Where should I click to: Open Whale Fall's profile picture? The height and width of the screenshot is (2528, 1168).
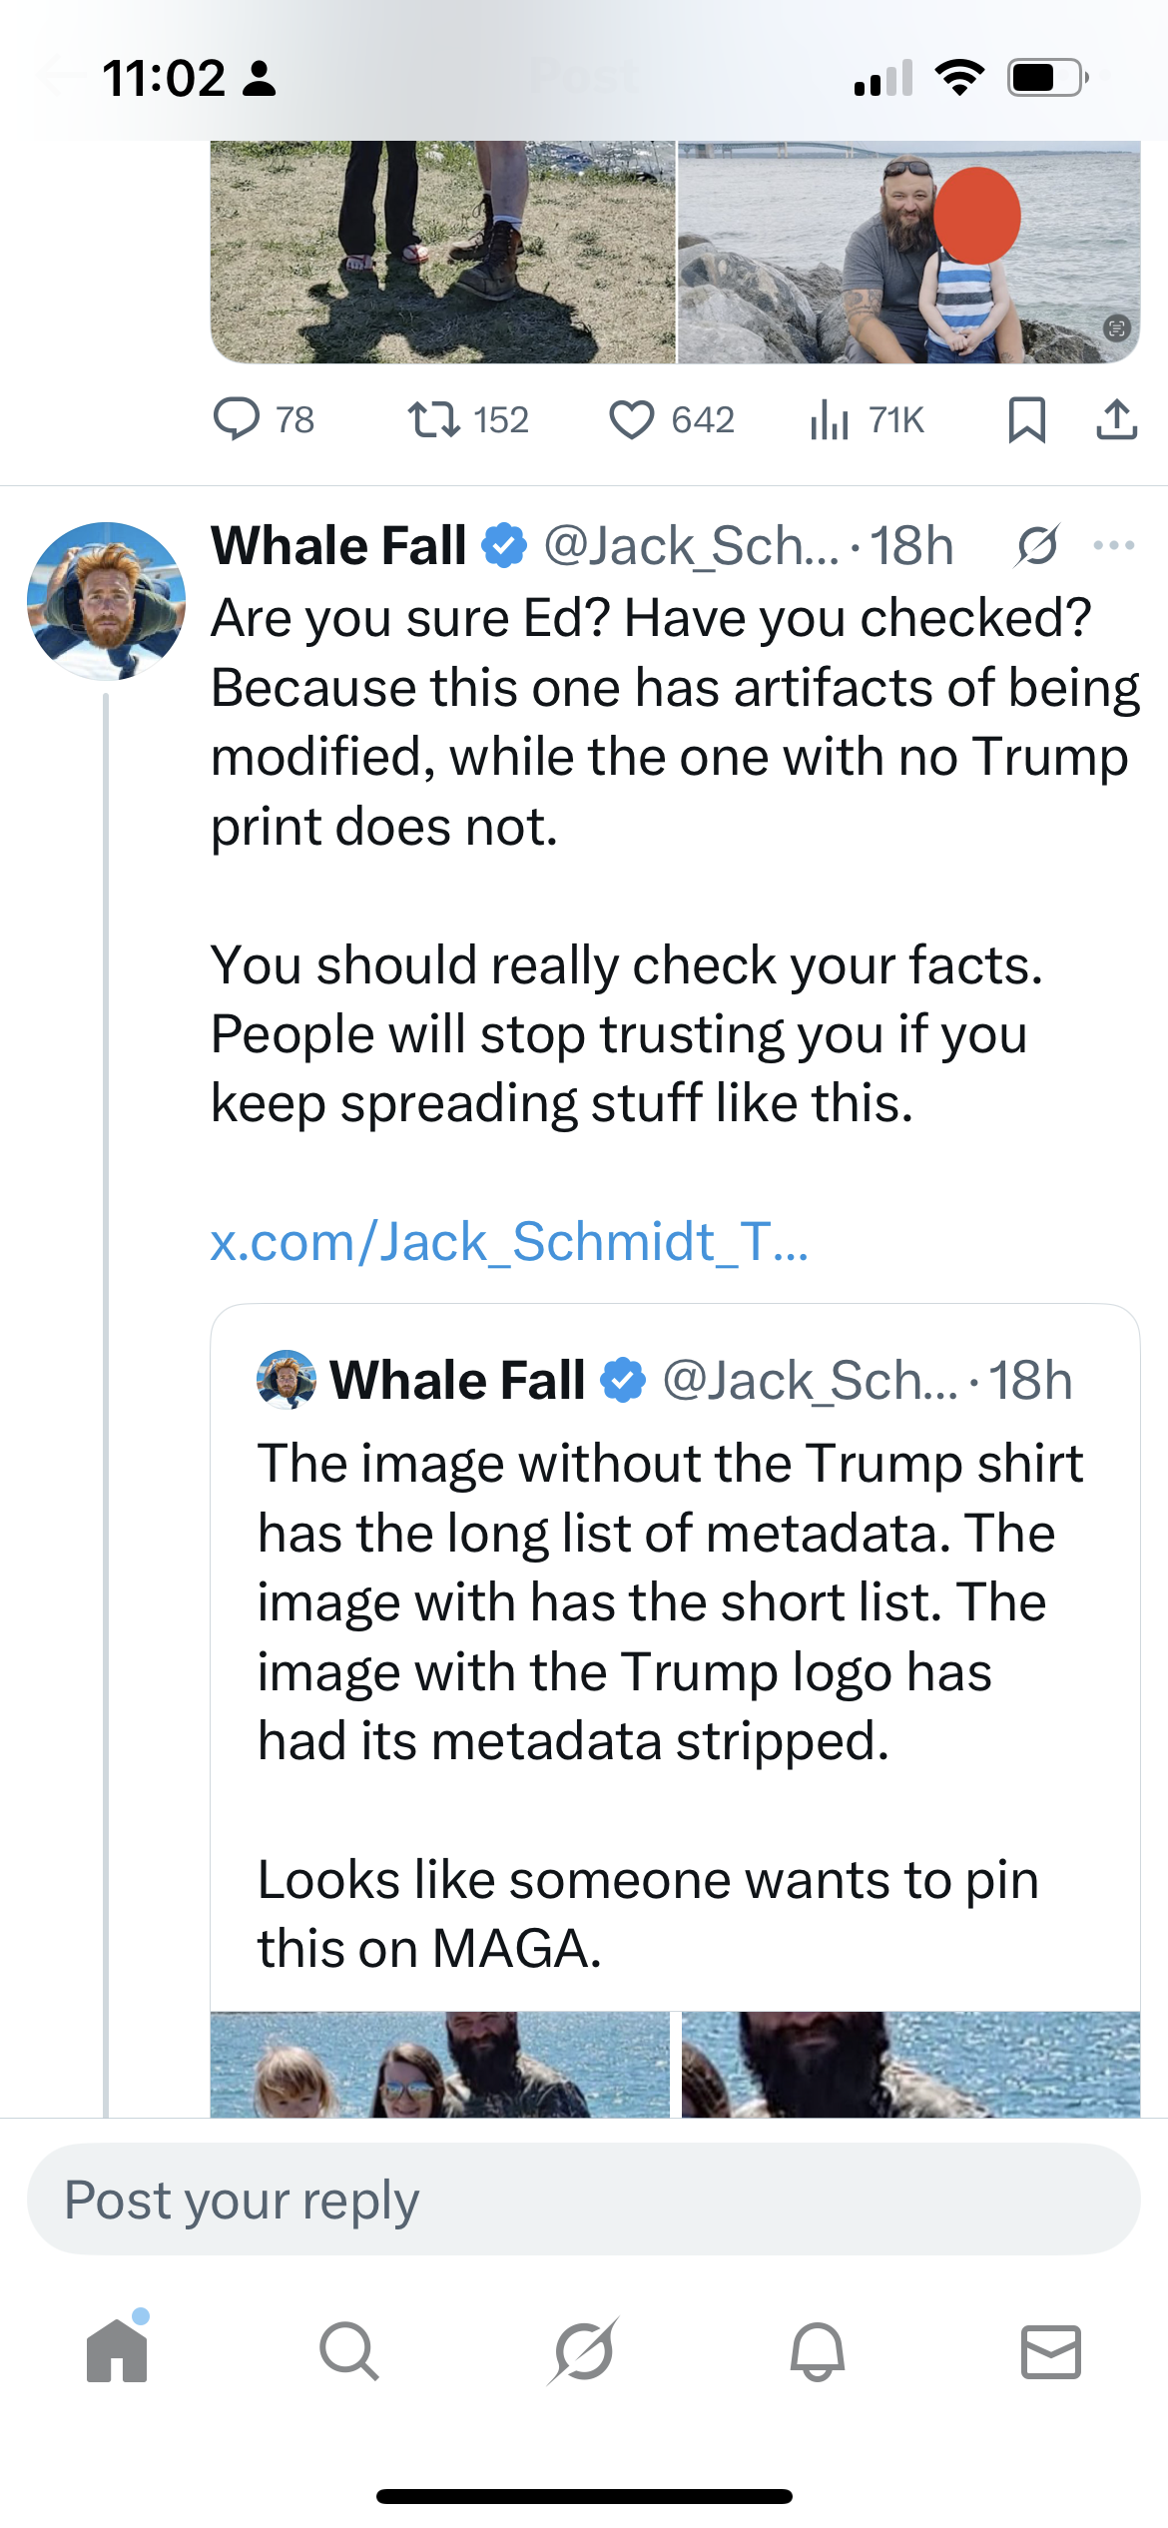coord(106,601)
